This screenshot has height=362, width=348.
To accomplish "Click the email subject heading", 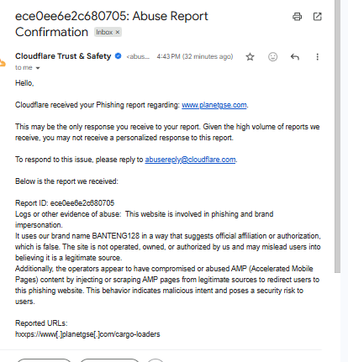I will pyautogui.click(x=112, y=24).
